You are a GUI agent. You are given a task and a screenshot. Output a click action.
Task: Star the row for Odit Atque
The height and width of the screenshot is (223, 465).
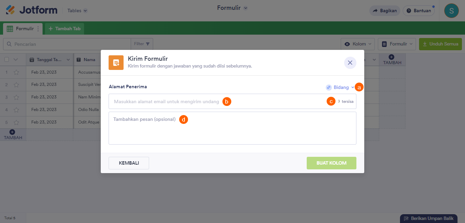(x=16, y=122)
